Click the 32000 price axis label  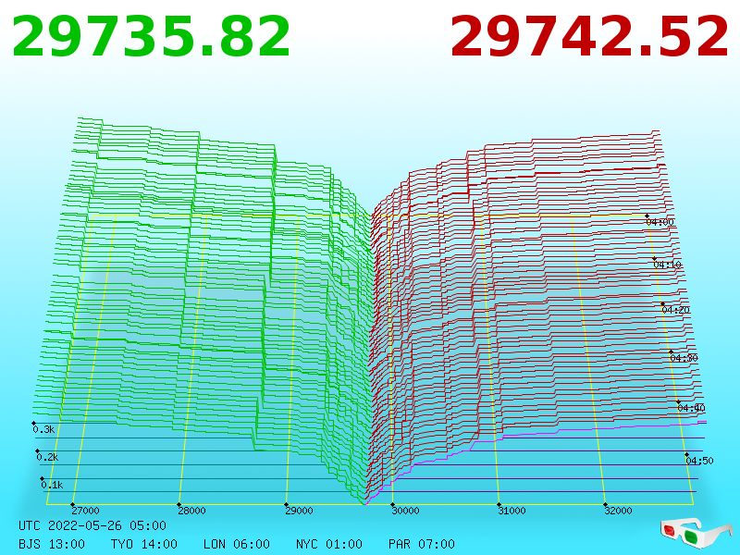618,511
